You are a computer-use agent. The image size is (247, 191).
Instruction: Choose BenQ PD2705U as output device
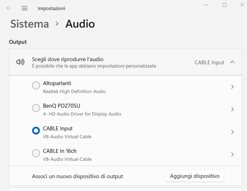[x=36, y=108]
